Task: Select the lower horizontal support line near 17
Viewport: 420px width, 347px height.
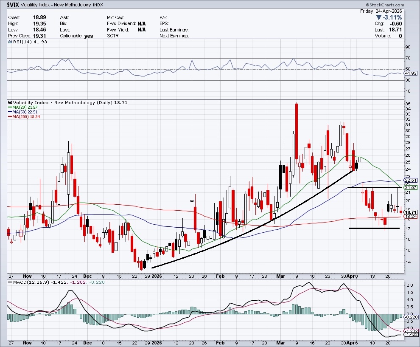Action: [x=373, y=229]
